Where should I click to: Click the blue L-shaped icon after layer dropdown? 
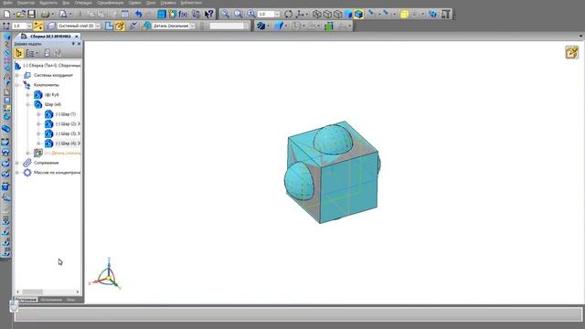pos(109,26)
